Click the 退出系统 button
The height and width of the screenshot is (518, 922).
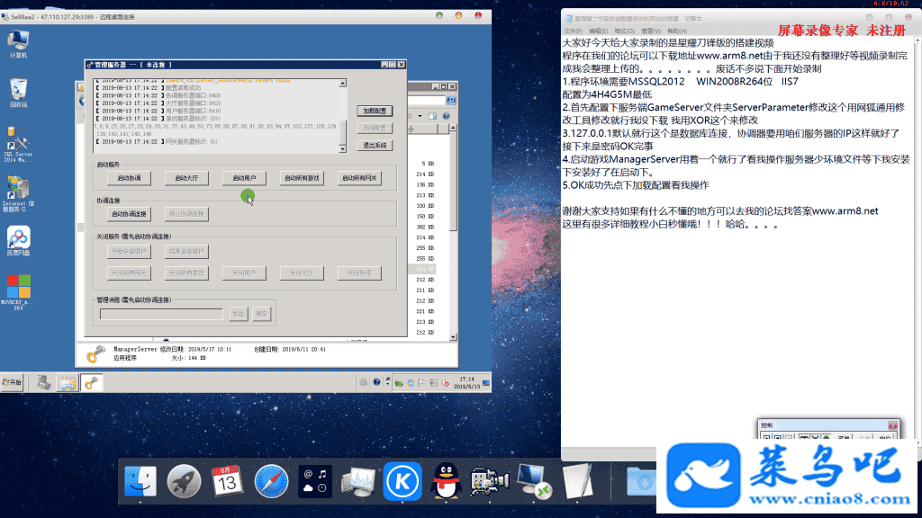[374, 145]
